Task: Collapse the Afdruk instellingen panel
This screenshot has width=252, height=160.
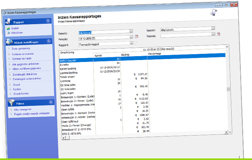Action: [48, 42]
